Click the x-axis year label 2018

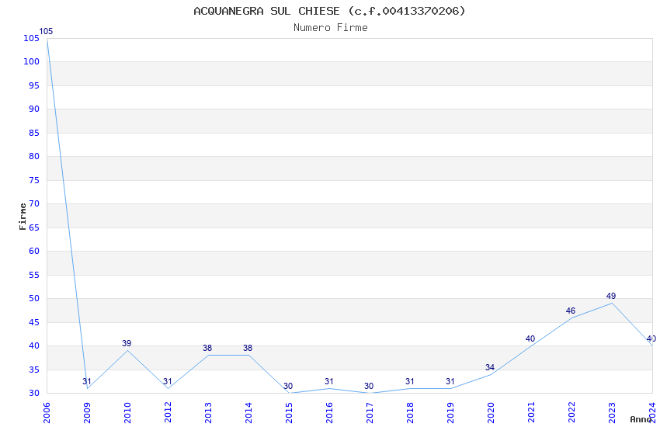pos(411,413)
